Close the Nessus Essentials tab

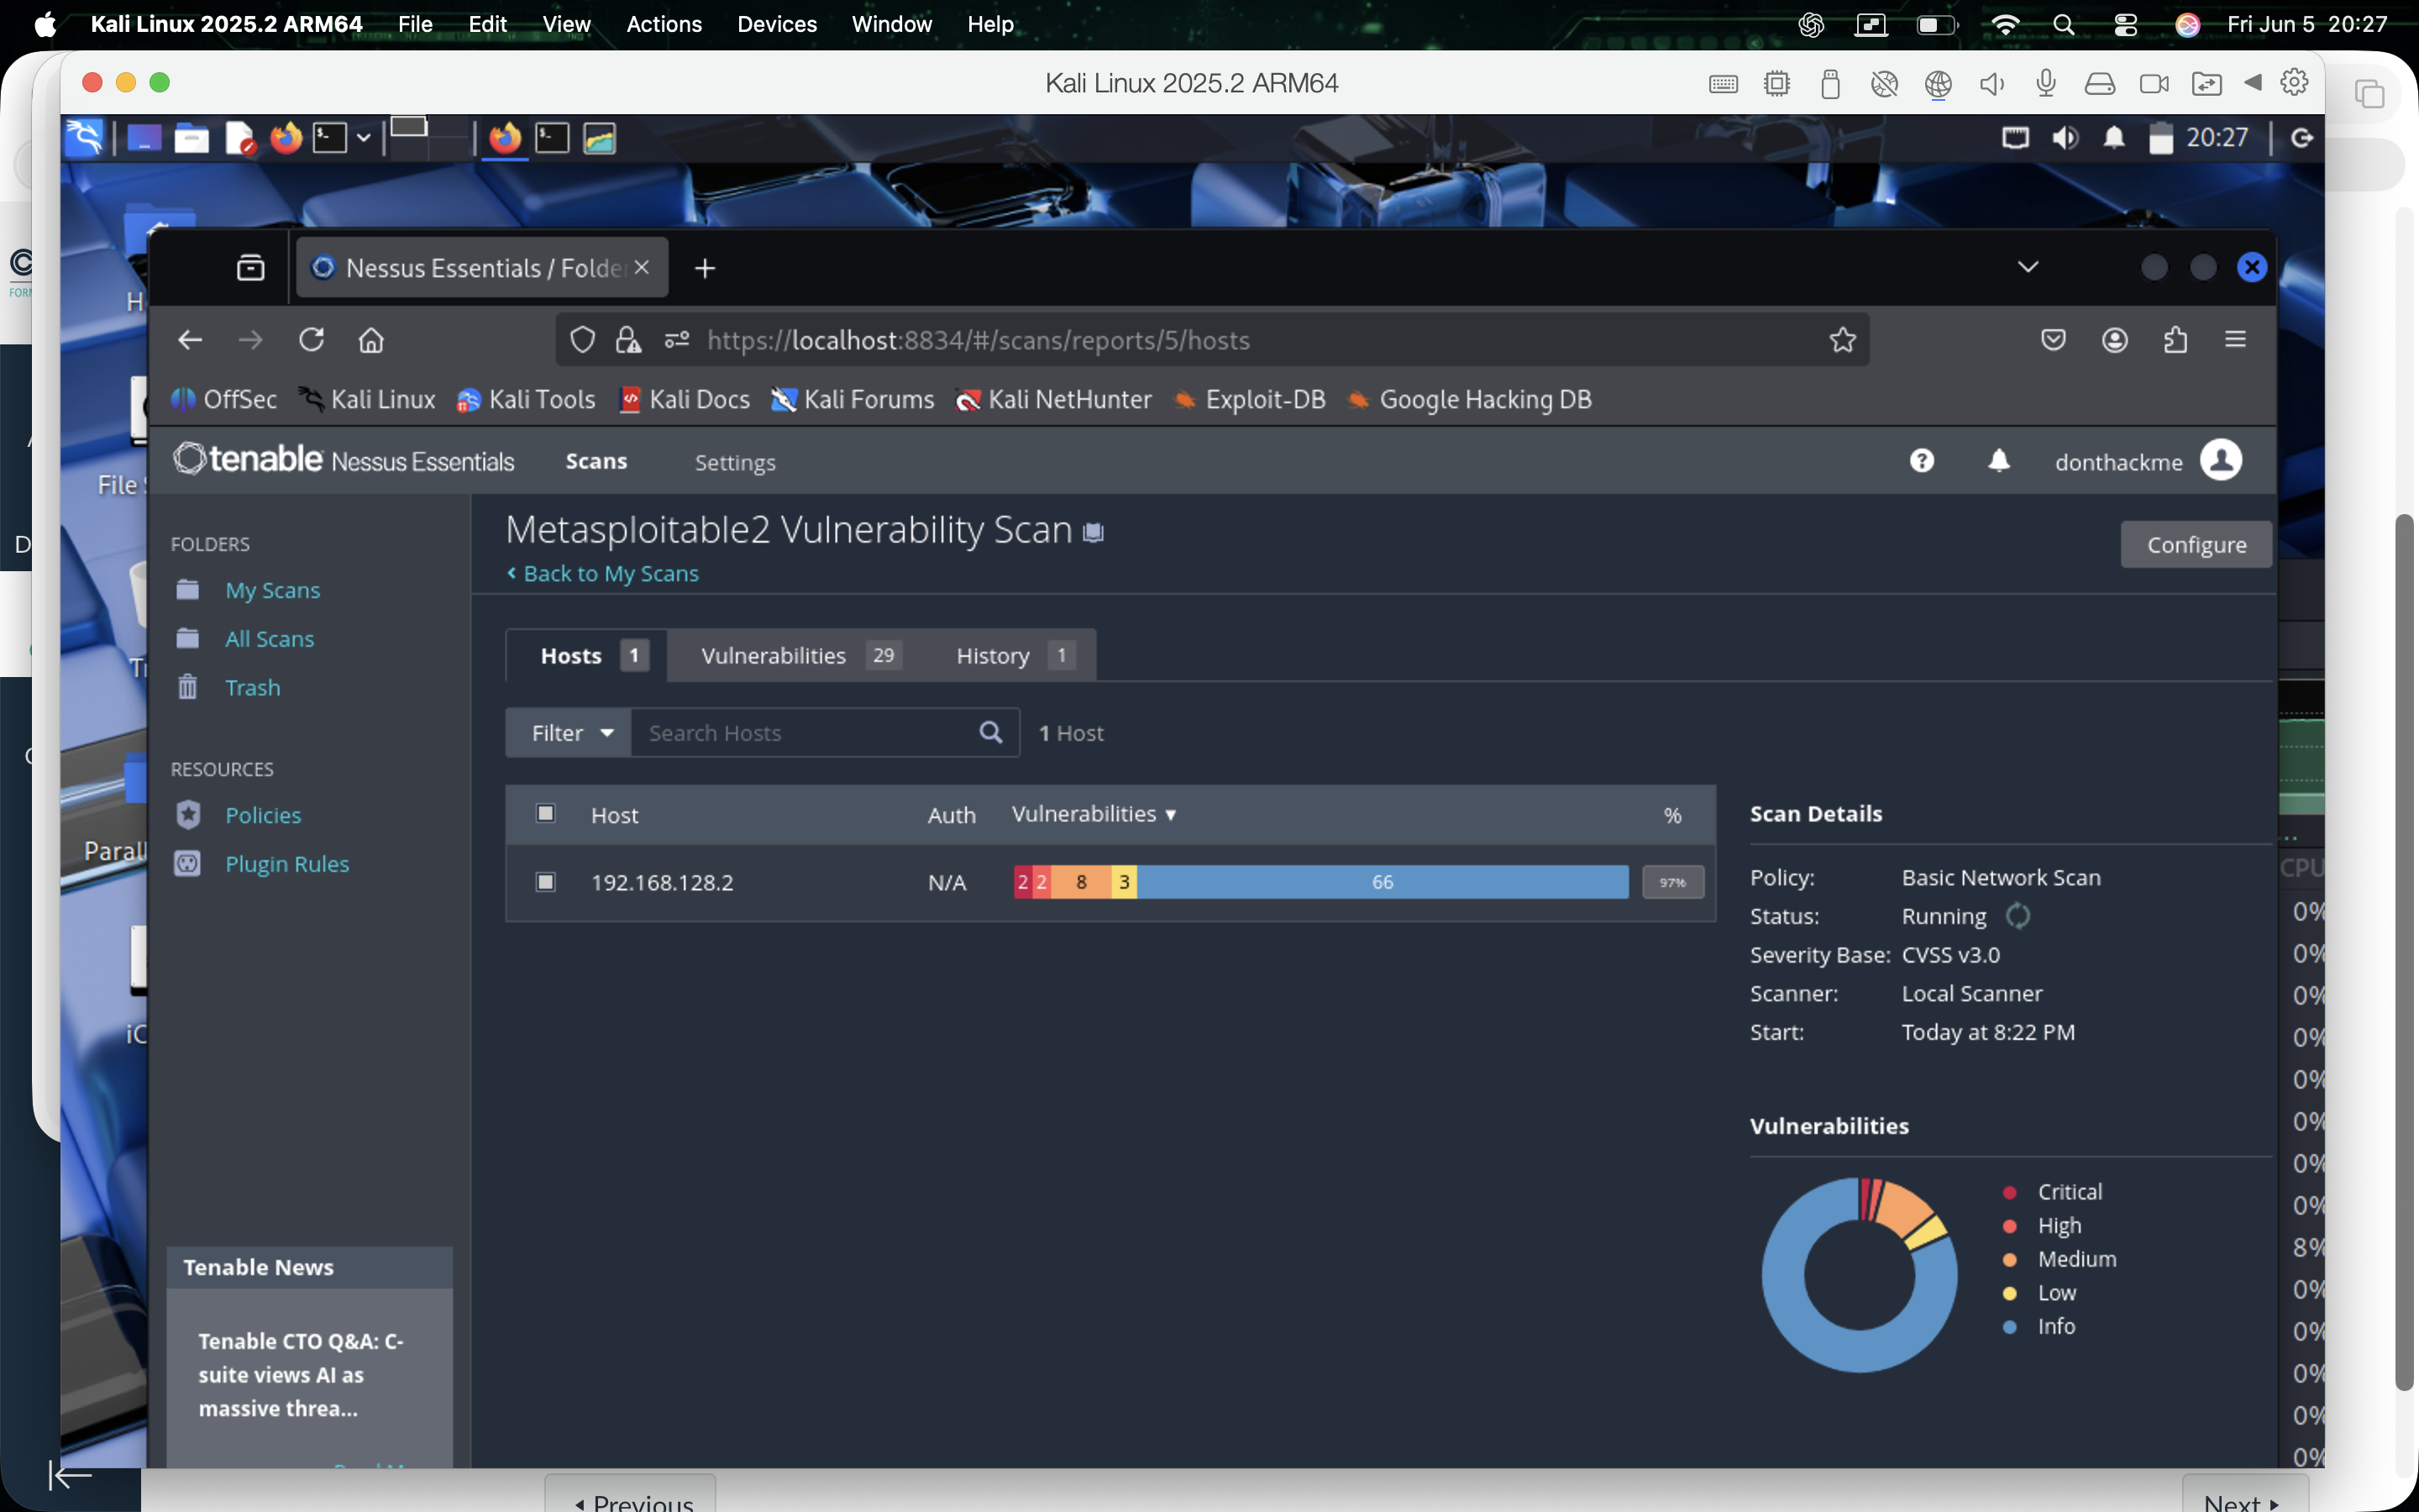click(642, 268)
